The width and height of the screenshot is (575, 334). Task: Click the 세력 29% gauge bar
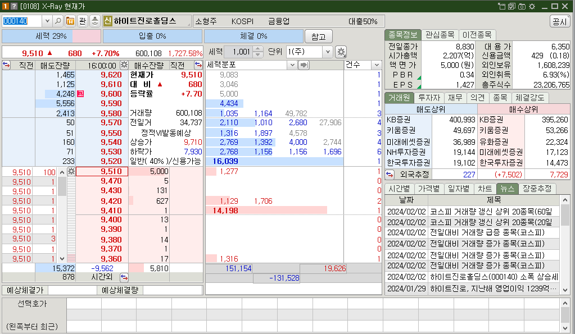(x=51, y=36)
